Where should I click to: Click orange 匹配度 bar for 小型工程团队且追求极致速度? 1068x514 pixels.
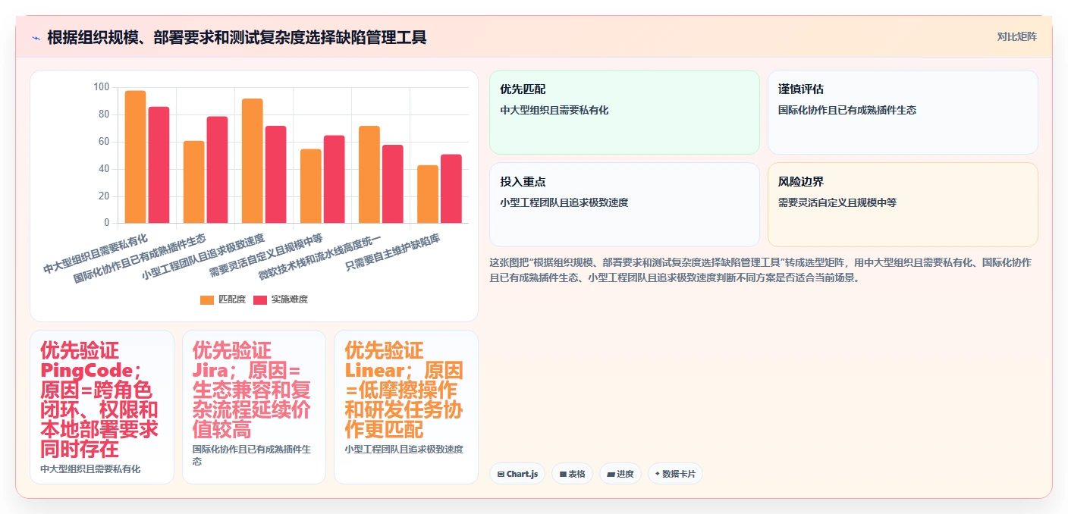[x=252, y=161]
